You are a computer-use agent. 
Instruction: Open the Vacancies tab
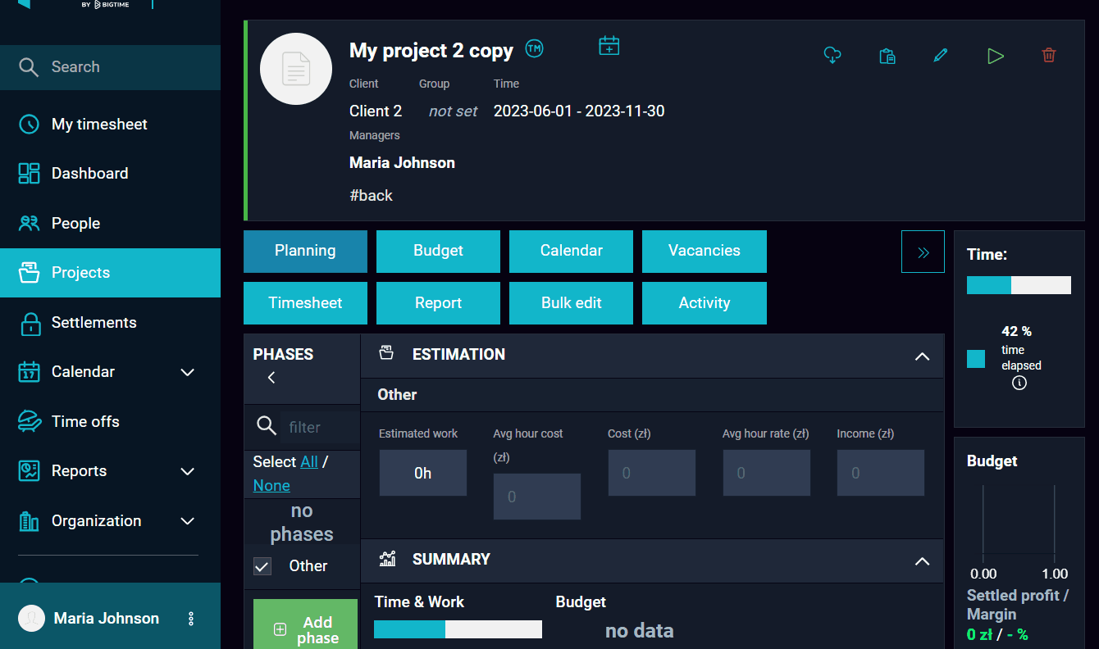coord(705,252)
